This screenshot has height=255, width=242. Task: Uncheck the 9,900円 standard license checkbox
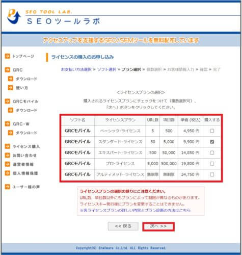pyautogui.click(x=212, y=142)
